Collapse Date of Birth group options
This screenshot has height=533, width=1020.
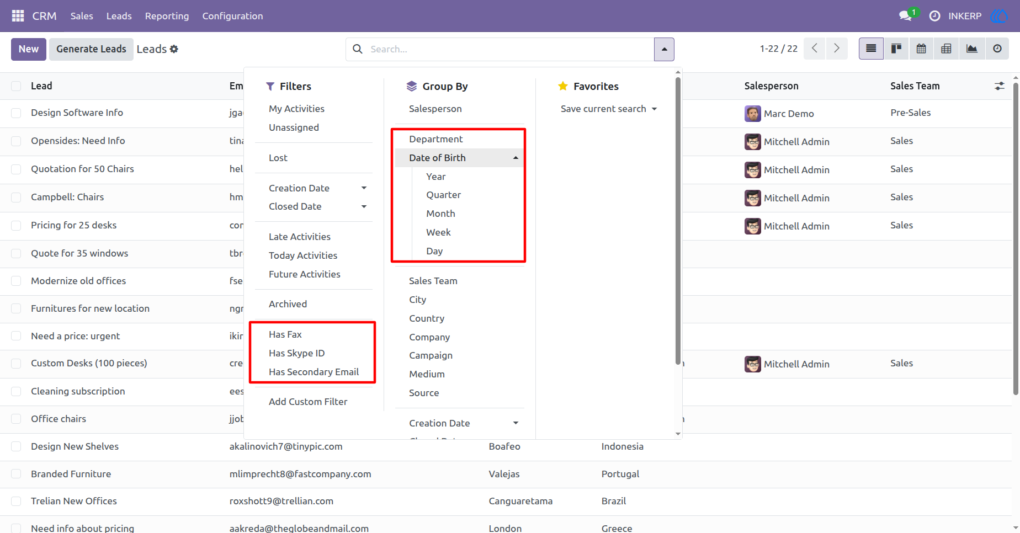[x=516, y=158]
